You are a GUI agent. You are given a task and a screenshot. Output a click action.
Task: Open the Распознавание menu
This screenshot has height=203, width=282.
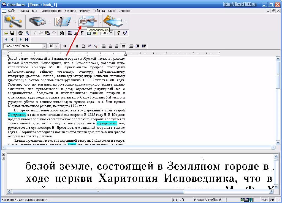click(51, 11)
